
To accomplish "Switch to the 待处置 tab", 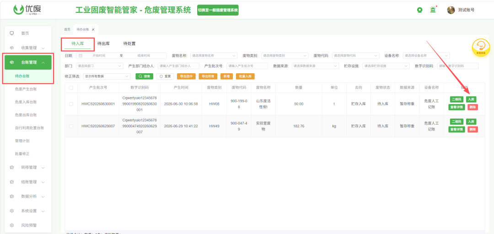I will click(x=129, y=44).
